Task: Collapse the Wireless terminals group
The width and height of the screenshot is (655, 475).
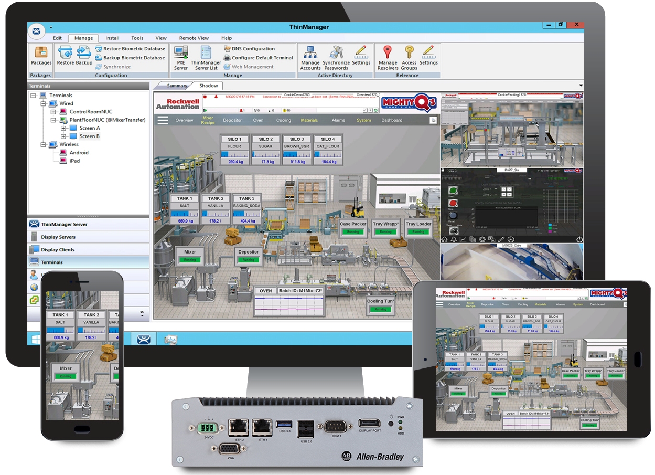Action: click(x=44, y=144)
